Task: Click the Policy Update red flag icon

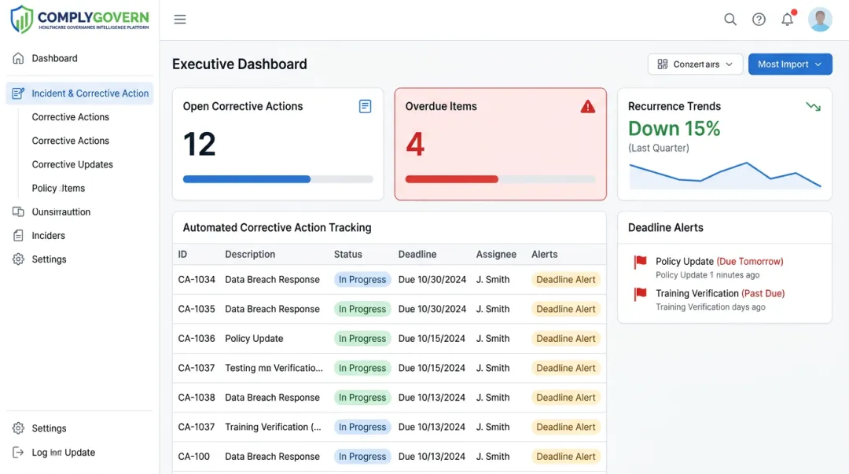Action: [640, 263]
